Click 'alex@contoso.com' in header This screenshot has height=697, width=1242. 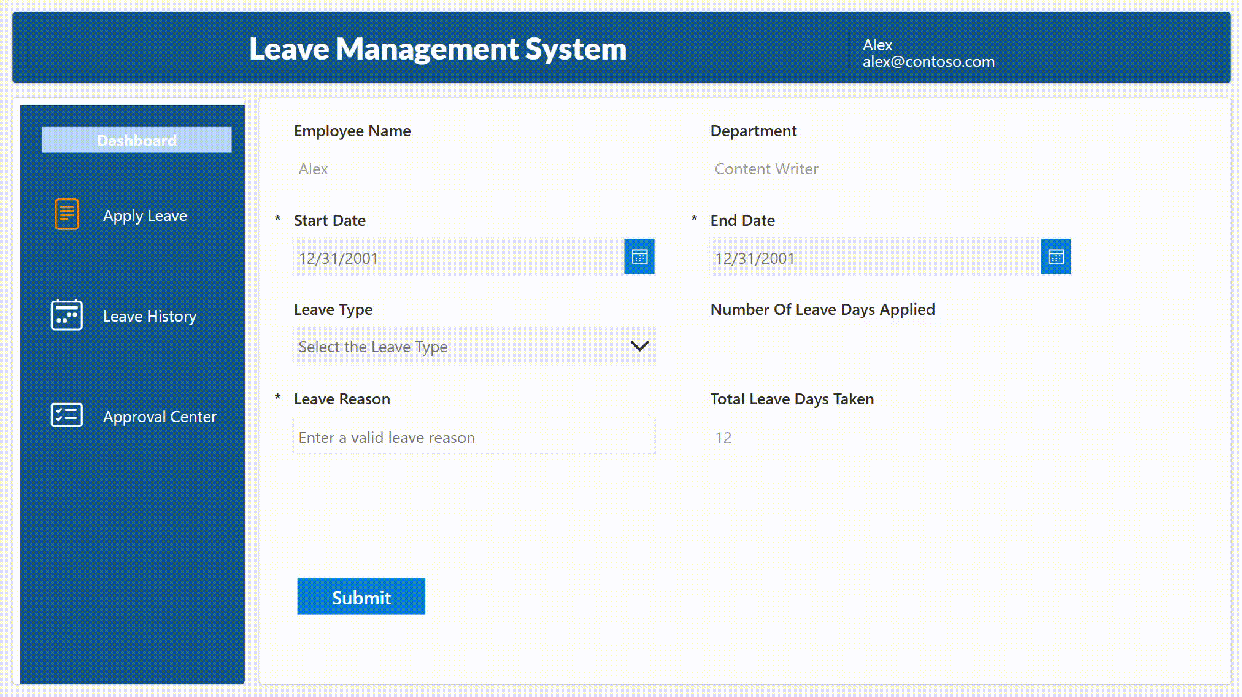click(x=928, y=61)
